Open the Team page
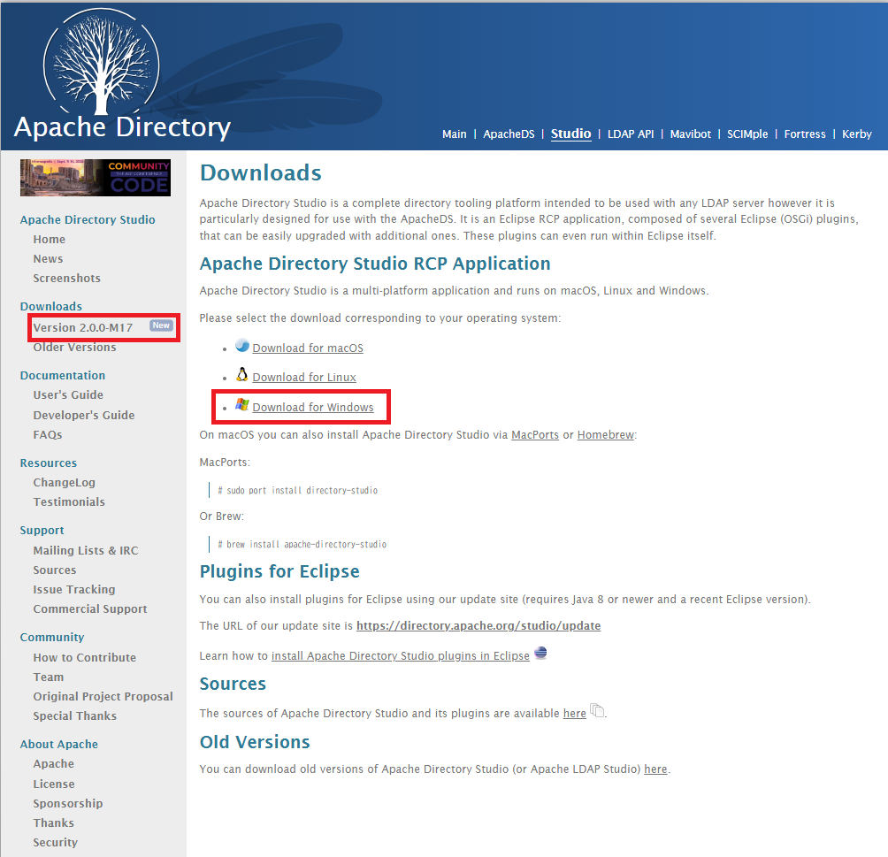The image size is (888, 857). click(49, 677)
